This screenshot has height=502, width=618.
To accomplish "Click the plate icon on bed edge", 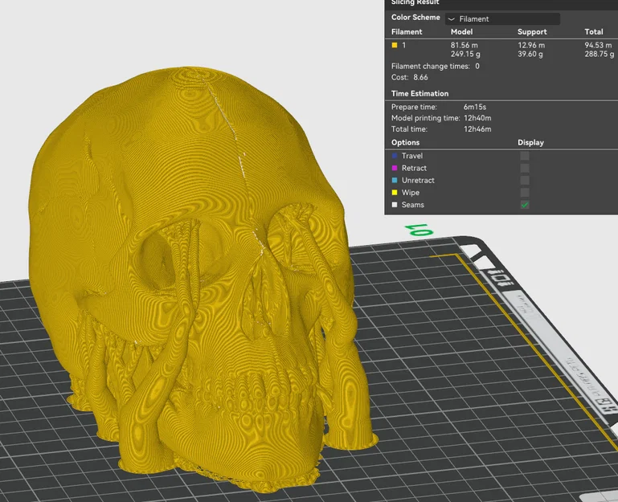I will (x=500, y=278).
